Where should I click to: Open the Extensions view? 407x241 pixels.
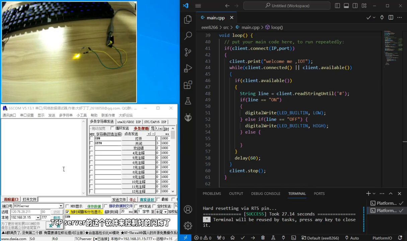pos(188,85)
